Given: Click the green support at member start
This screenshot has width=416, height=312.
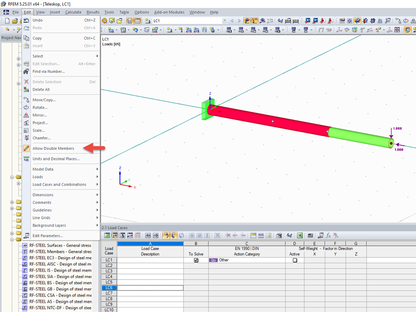Looking at the screenshot, I should click(x=205, y=113).
